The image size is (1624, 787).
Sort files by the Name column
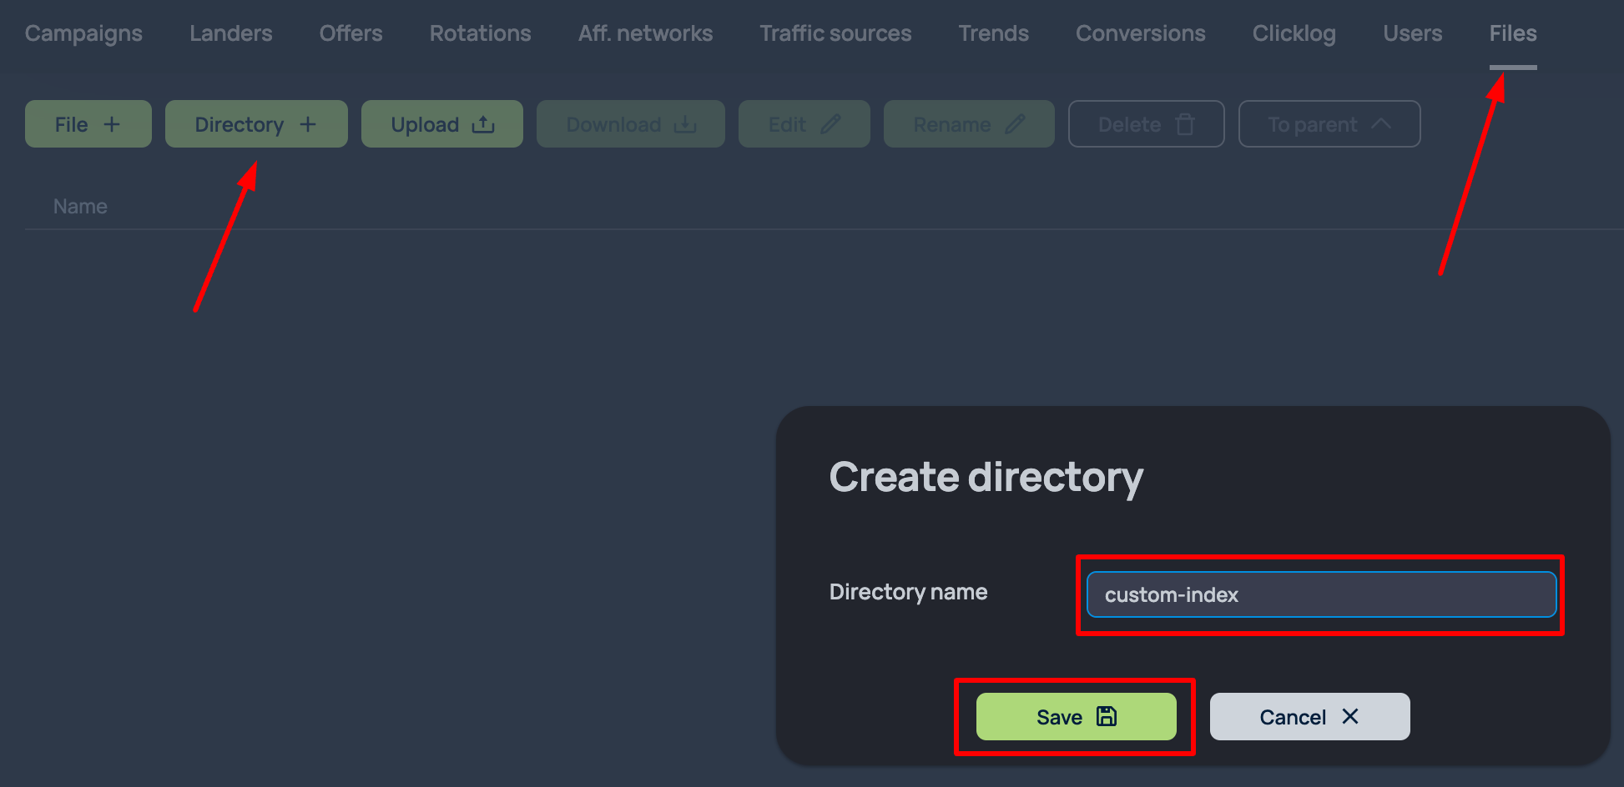tap(80, 206)
